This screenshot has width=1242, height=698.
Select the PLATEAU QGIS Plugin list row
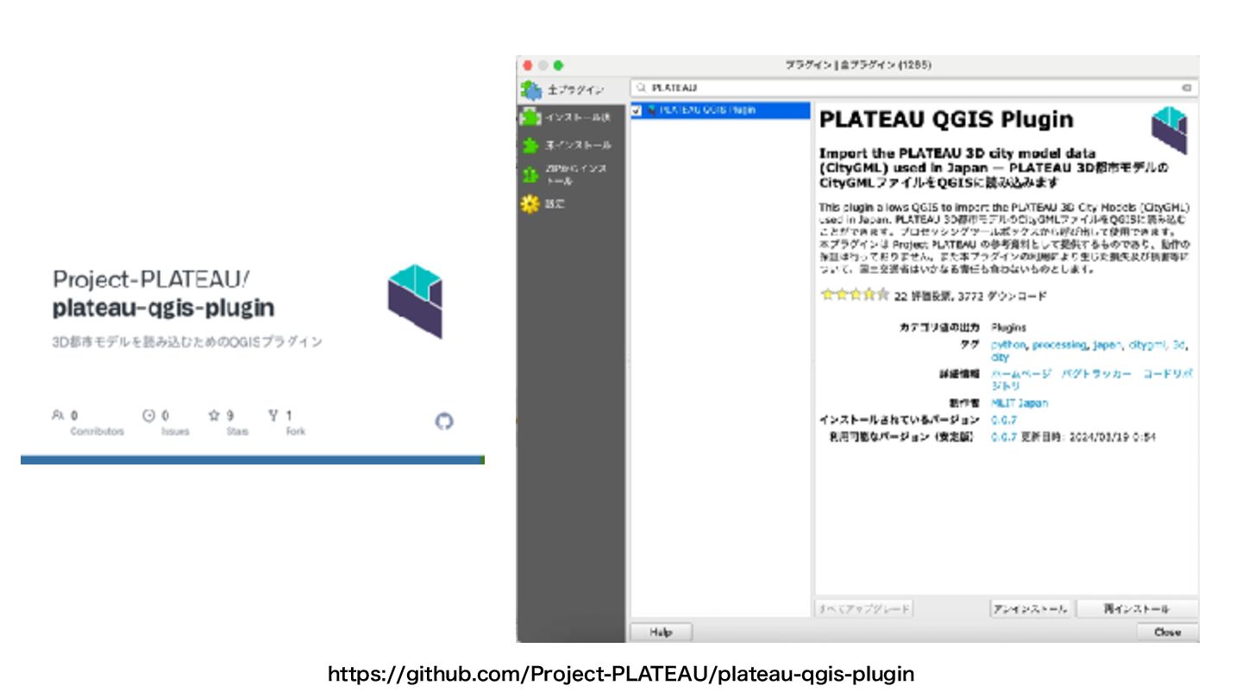point(720,110)
